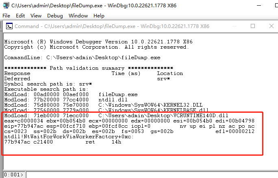Click the command input field next to 0:001>
Viewport: 278px width, 178px height.
[152, 175]
